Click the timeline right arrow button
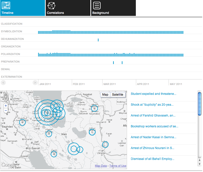Viewport: 203px width, 172px height. click(35, 82)
